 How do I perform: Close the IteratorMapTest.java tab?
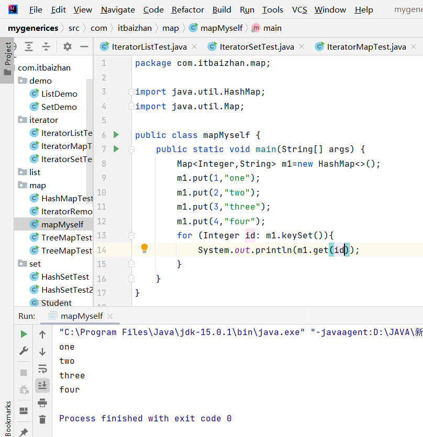pos(414,47)
